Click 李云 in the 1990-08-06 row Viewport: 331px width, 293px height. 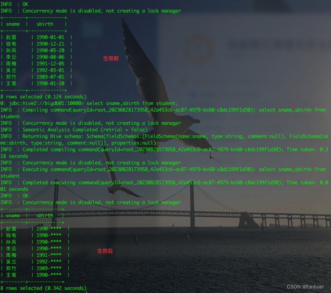tap(11, 57)
